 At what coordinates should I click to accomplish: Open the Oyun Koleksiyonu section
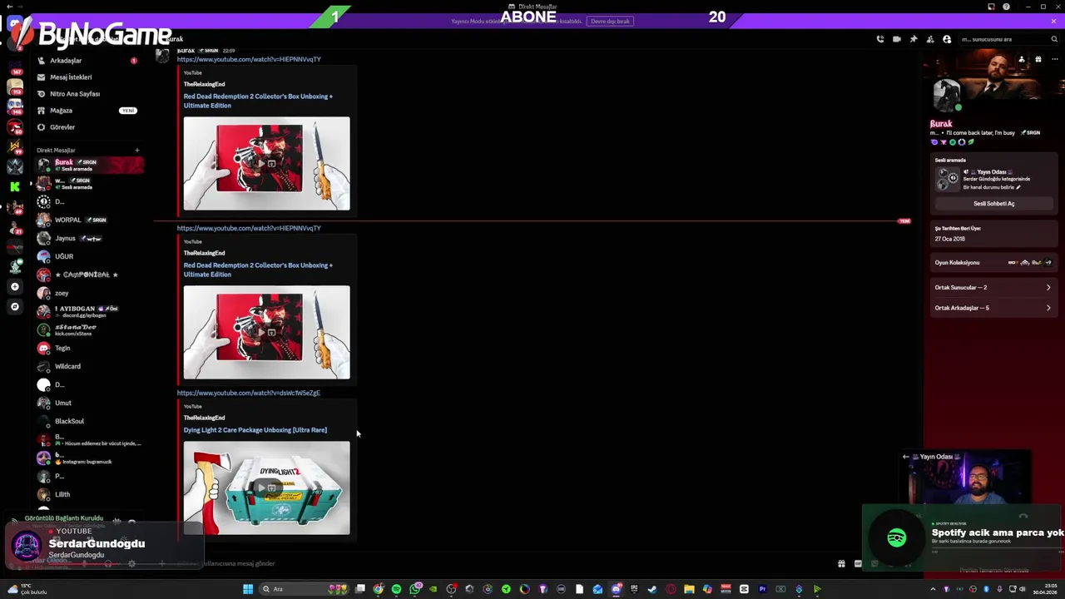[x=993, y=262]
